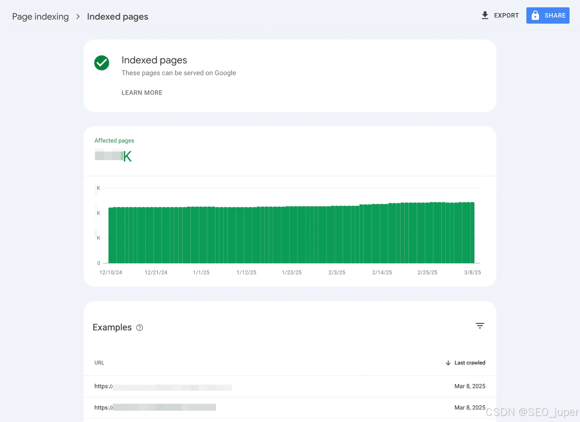Click the Export download icon
Screen dimensions: 580x422
point(485,15)
